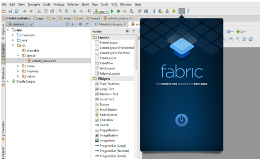The width and height of the screenshot is (261, 160).
Task: Expand the manifests folder
Action: (x=13, y=35)
